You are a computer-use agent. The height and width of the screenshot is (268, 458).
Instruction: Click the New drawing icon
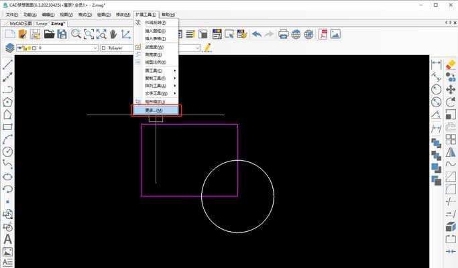click(x=10, y=34)
